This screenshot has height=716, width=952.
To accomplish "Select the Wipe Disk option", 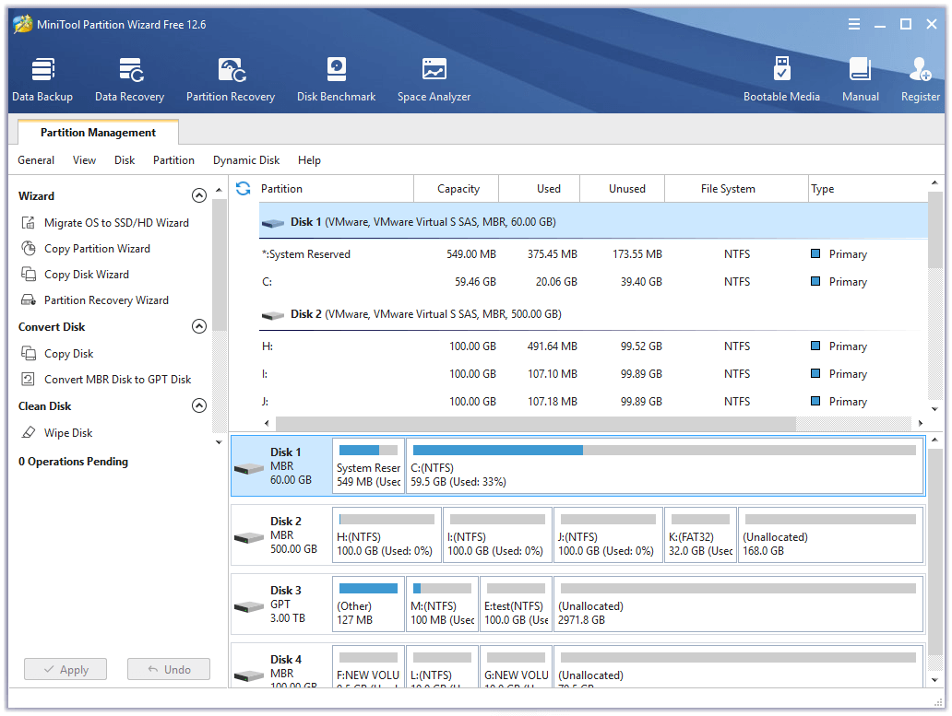I will coord(56,433).
